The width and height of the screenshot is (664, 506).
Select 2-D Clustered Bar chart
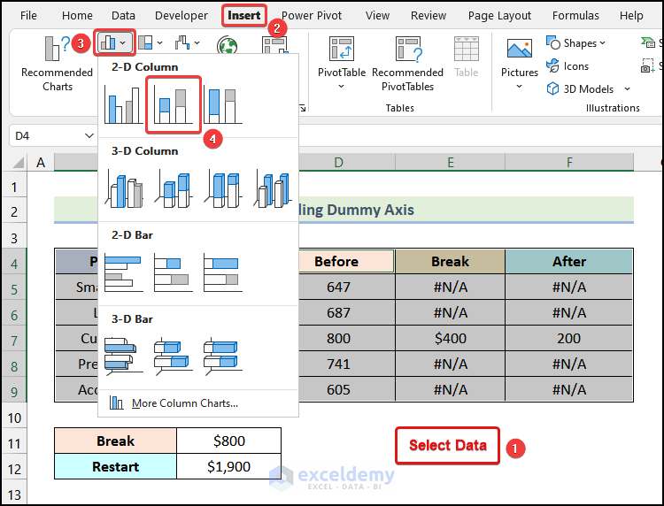click(x=124, y=272)
